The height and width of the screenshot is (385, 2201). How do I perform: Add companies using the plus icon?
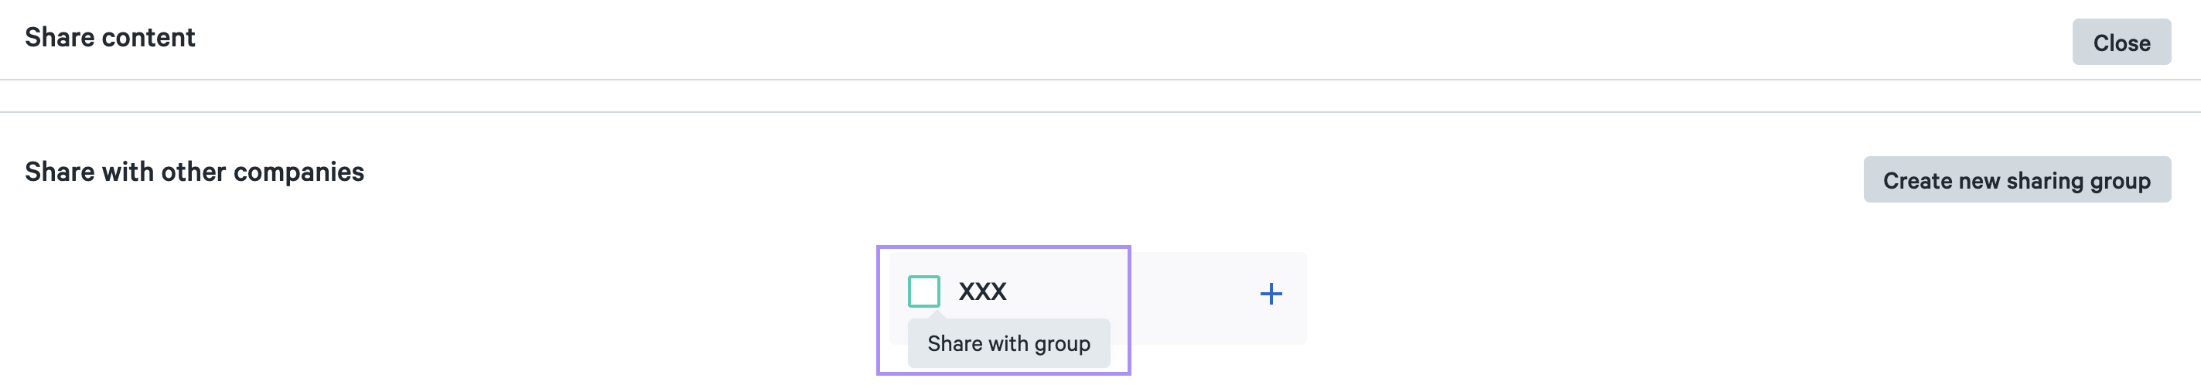[x=1271, y=294]
